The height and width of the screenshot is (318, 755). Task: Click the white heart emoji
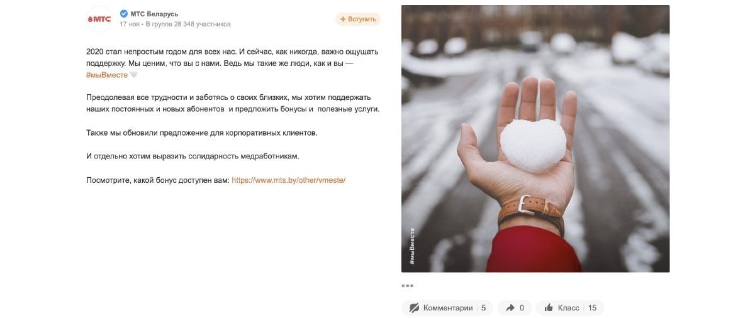[x=133, y=75]
